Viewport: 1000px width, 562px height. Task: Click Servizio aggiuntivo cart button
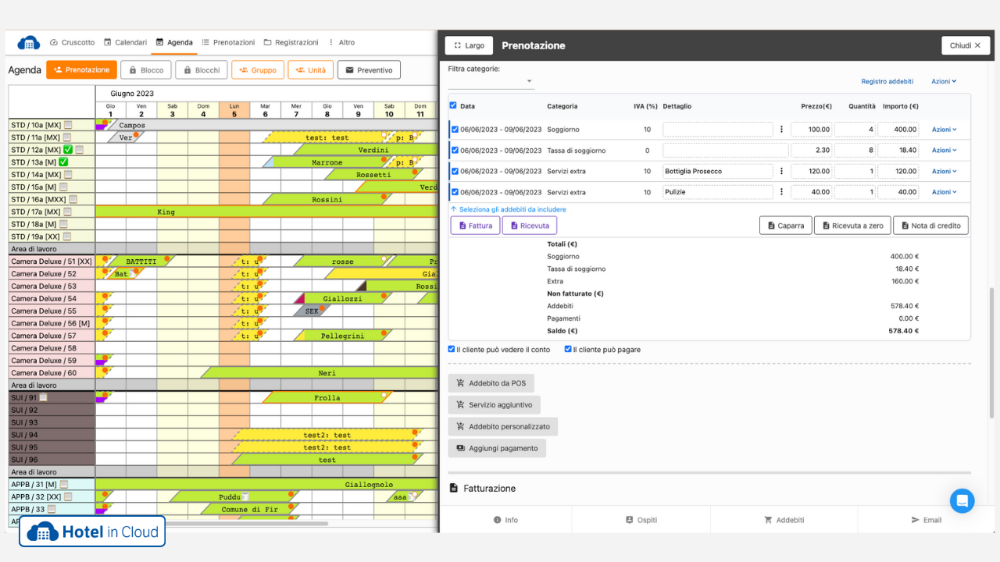[x=495, y=405]
